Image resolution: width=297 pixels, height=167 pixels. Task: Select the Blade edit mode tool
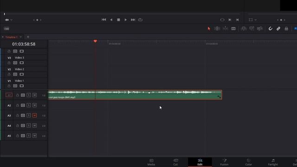(233, 29)
